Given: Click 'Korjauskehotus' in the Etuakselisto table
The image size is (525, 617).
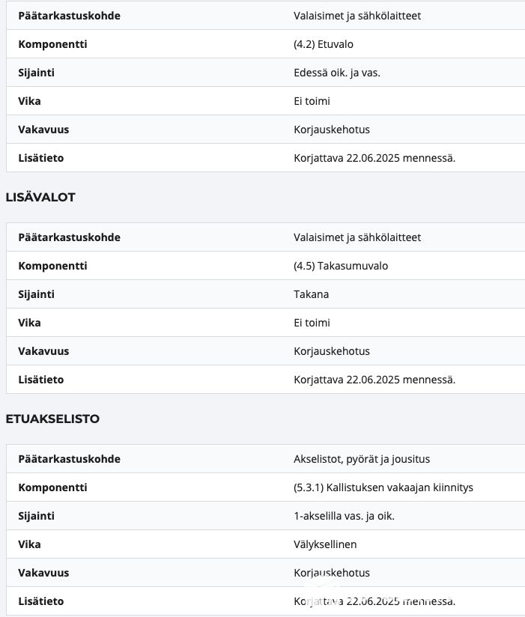Looking at the screenshot, I should pos(332,573).
